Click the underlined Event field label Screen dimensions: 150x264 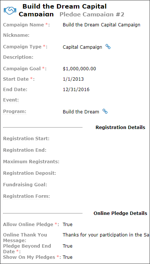(11, 100)
